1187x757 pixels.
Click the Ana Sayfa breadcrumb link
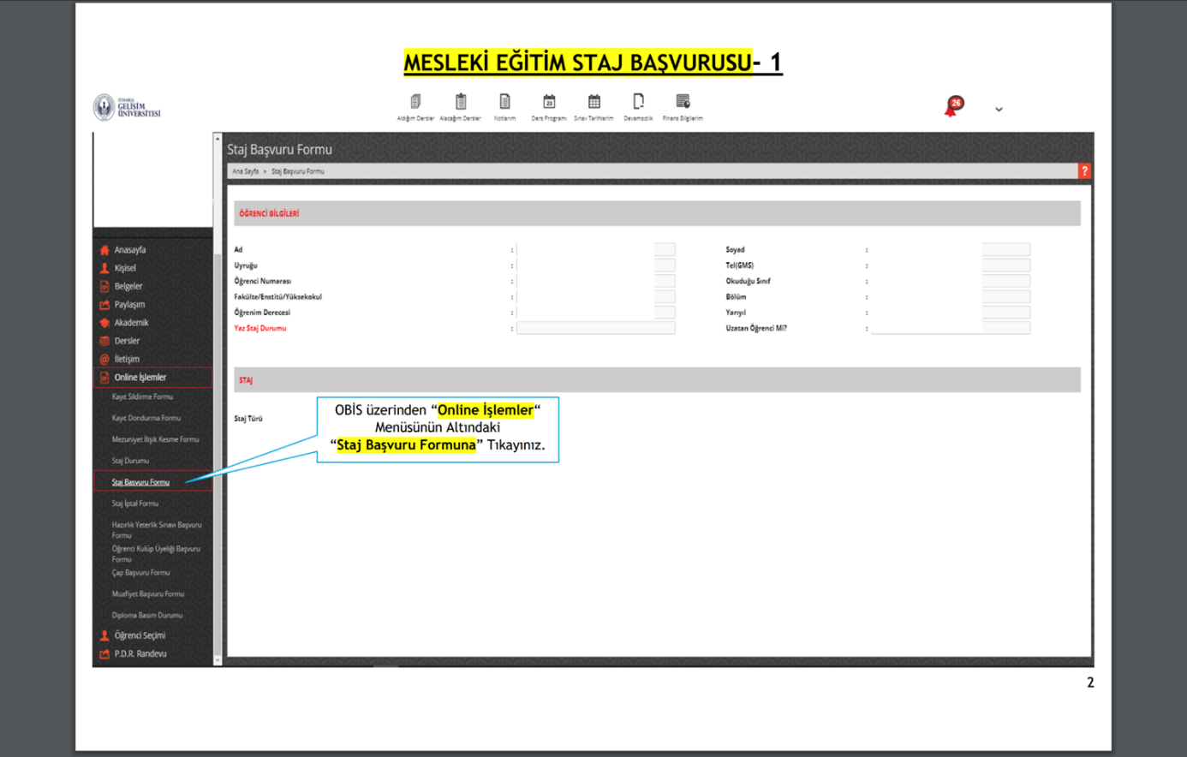pos(245,171)
